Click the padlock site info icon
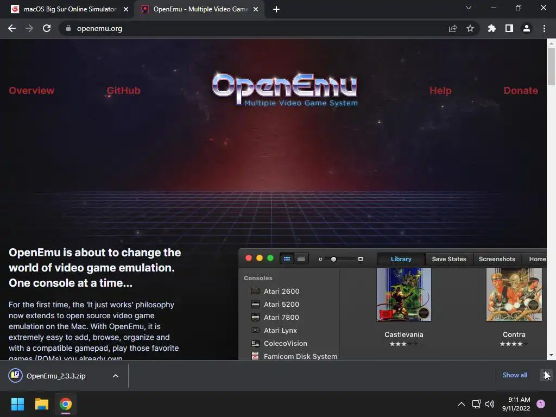This screenshot has height=417, width=556. pyautogui.click(x=68, y=28)
